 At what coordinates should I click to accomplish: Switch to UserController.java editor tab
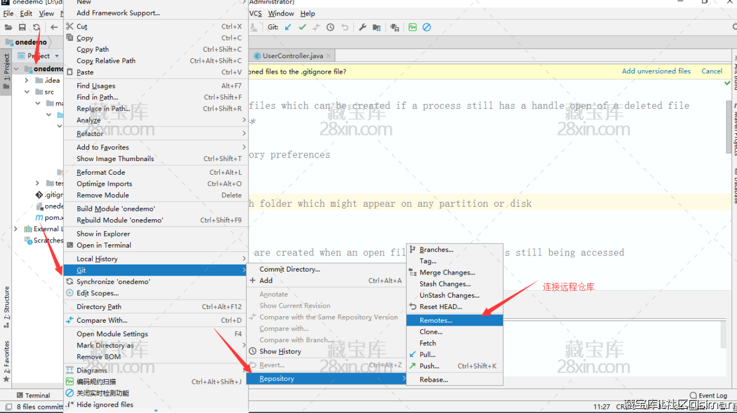coord(292,56)
